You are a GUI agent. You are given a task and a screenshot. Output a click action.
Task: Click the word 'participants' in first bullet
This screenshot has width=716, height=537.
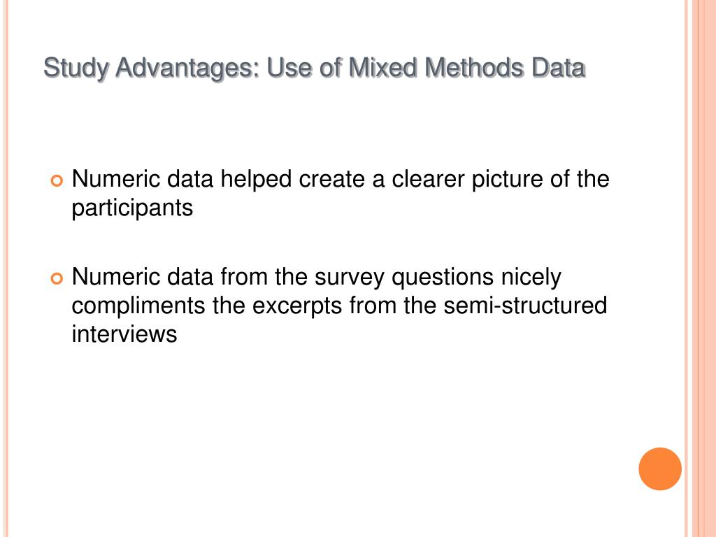coord(132,208)
